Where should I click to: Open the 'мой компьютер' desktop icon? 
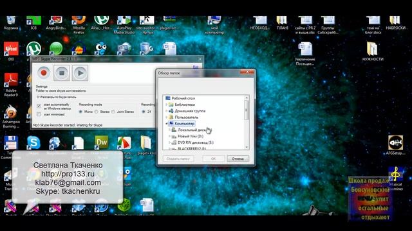tap(214, 25)
